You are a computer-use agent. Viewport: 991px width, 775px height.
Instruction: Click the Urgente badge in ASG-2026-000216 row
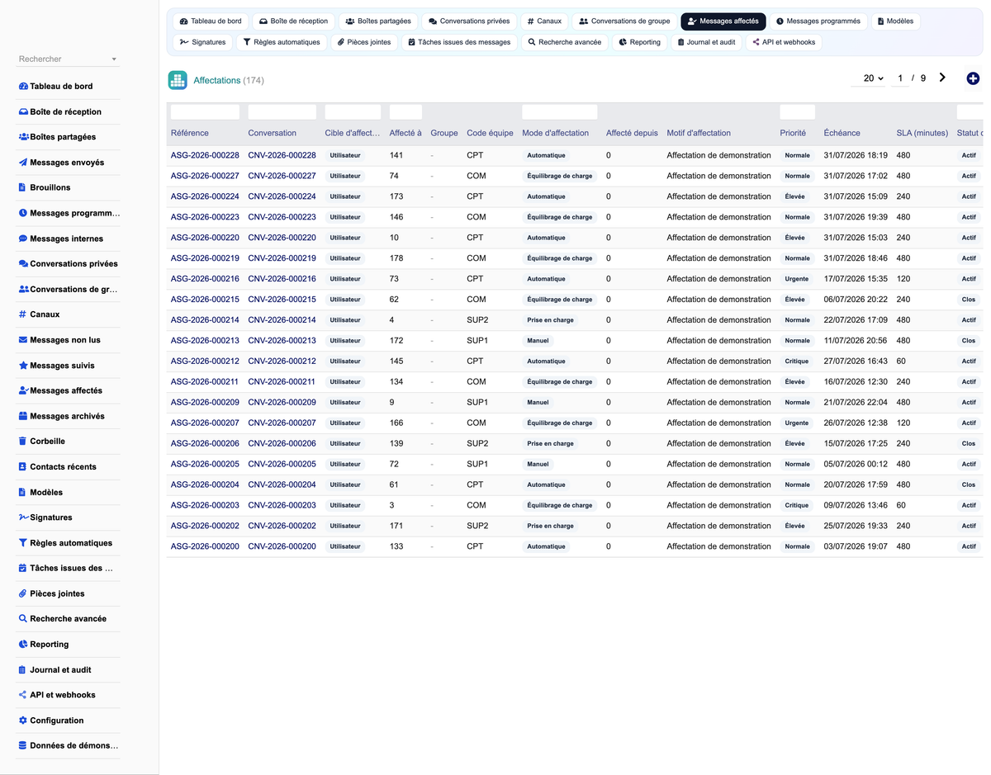[x=797, y=279]
